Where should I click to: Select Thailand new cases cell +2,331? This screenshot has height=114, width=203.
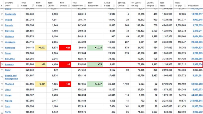pos(41,84)
